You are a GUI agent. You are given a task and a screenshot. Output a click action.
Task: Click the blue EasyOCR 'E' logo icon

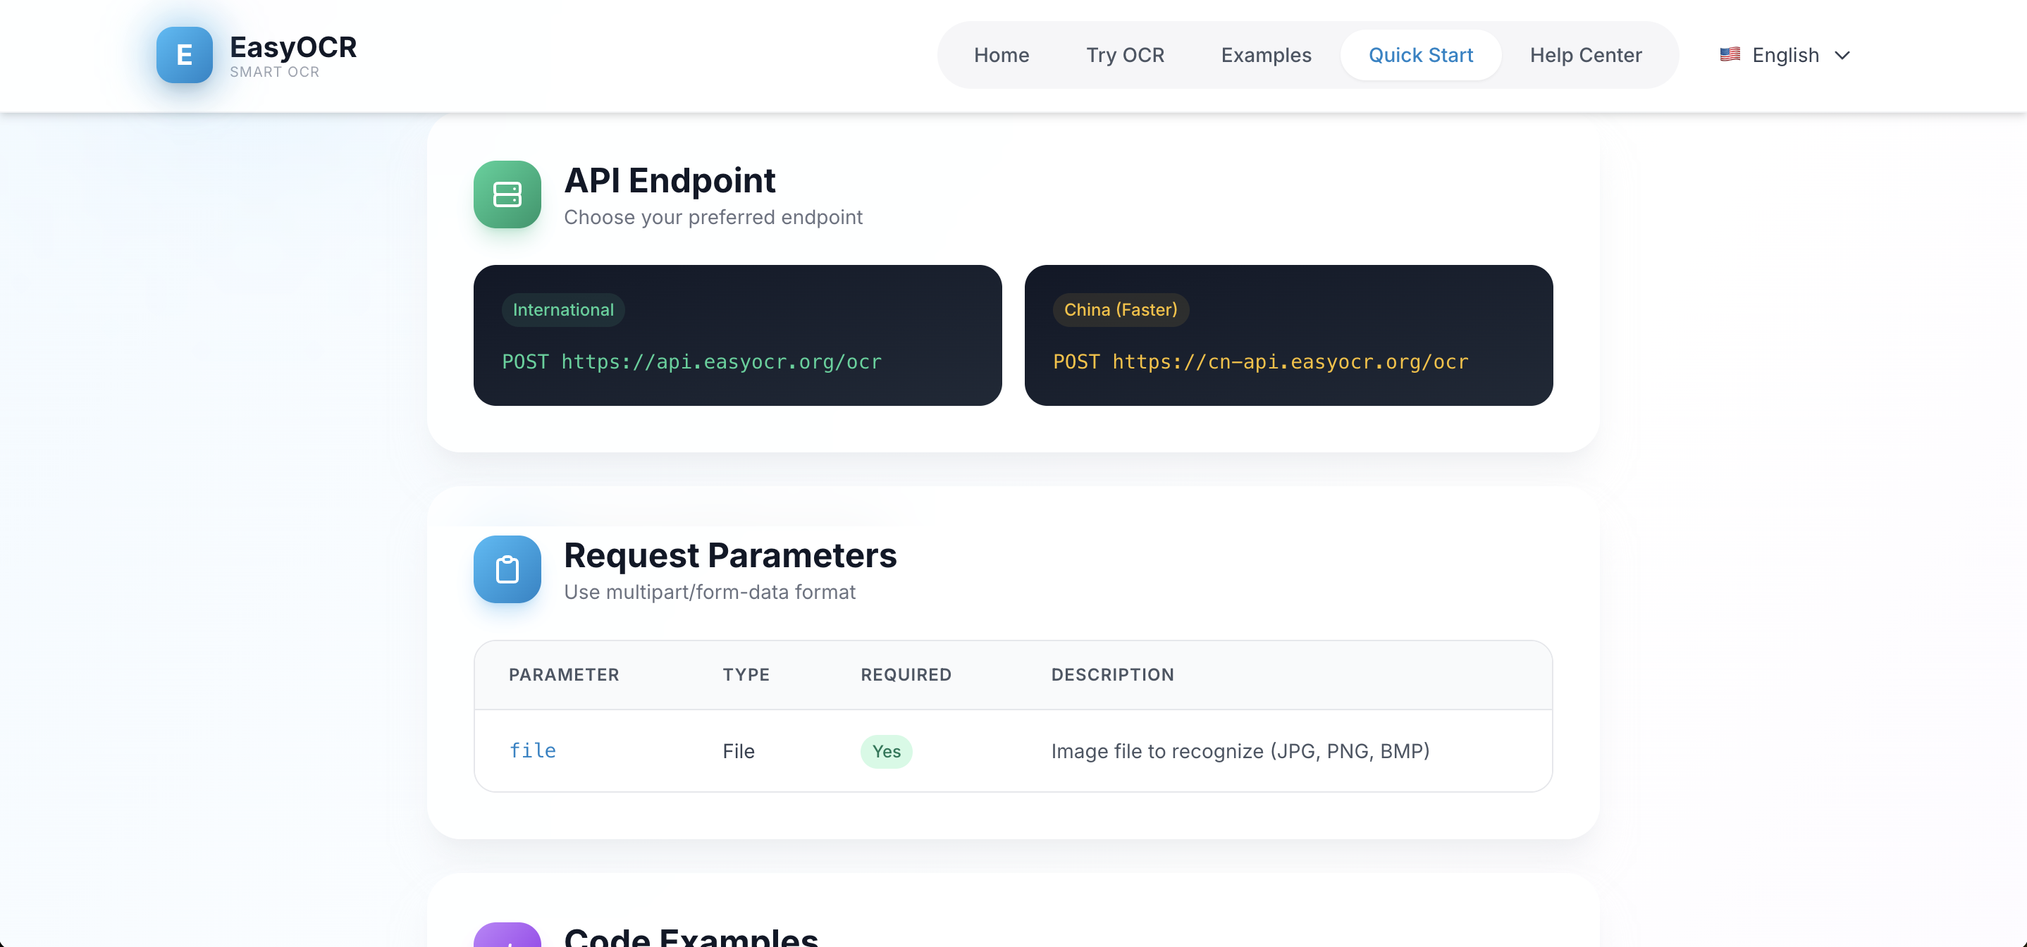(x=184, y=55)
